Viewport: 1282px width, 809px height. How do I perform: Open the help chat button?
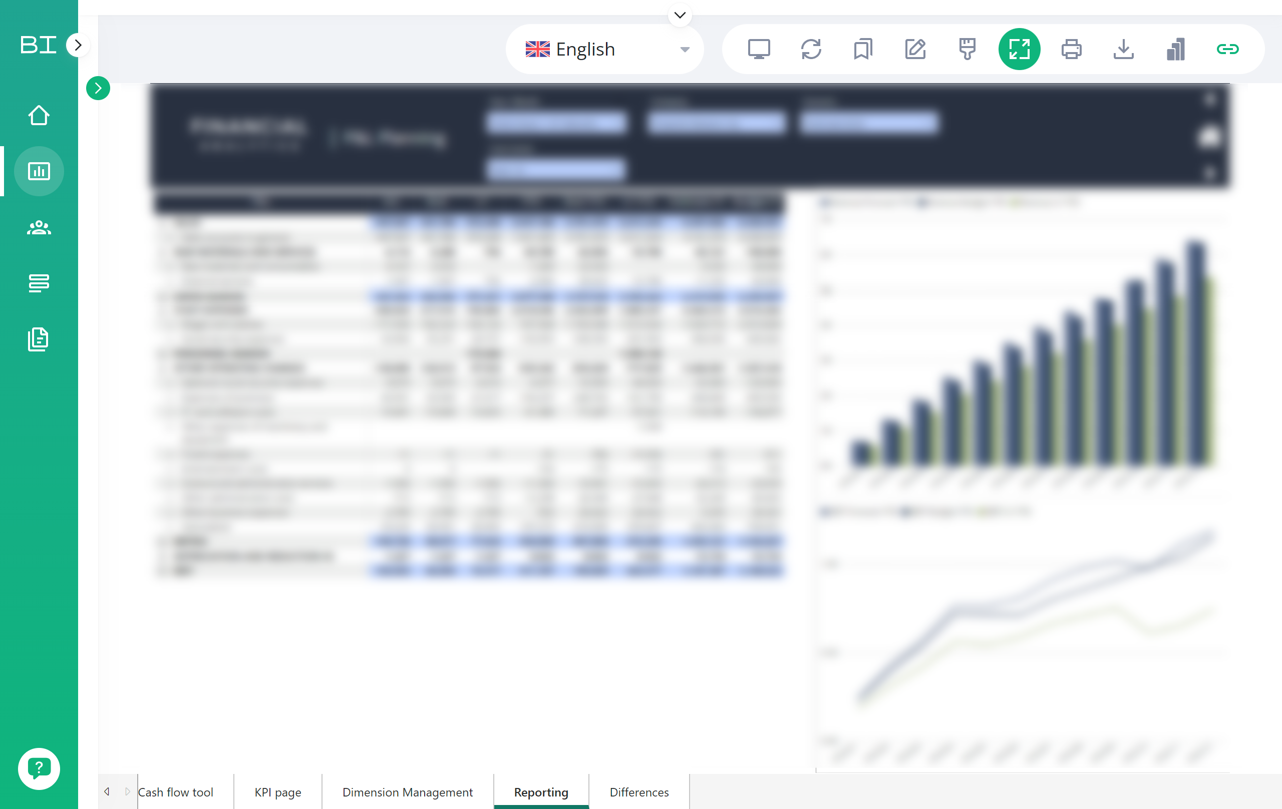39,768
